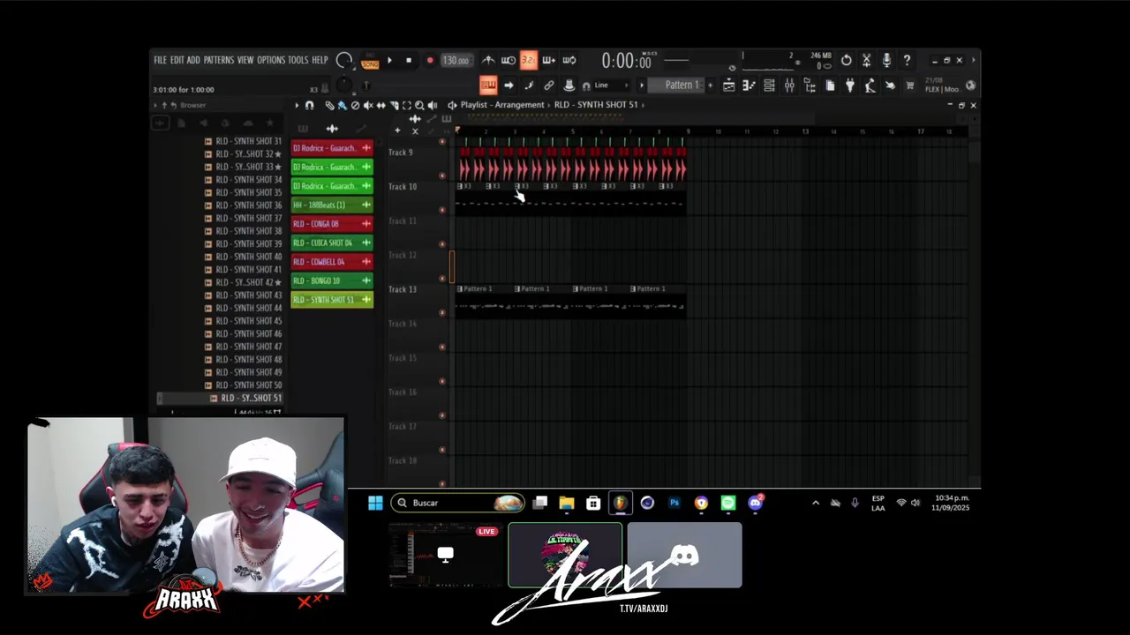
Task: Open the Browser panel options arrow
Action: pos(155,105)
